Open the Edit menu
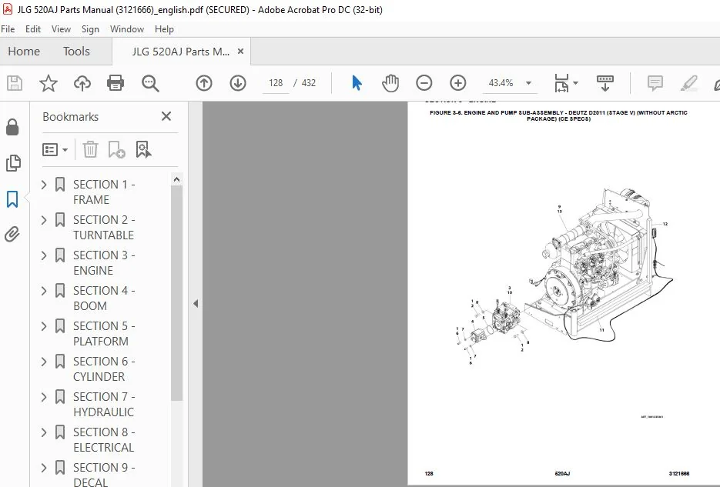The width and height of the screenshot is (720, 487). point(33,29)
